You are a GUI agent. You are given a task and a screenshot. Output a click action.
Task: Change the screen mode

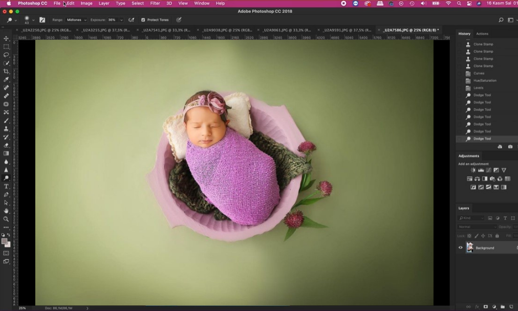6,261
